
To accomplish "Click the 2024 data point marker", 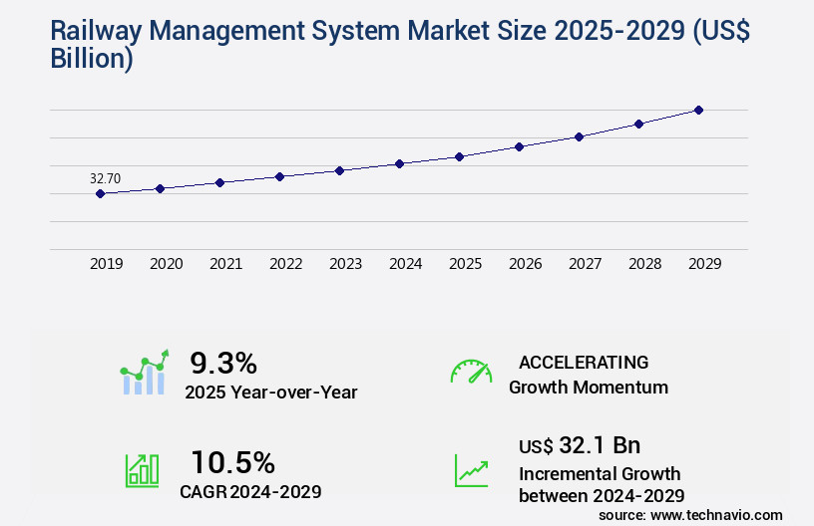I will click(399, 163).
